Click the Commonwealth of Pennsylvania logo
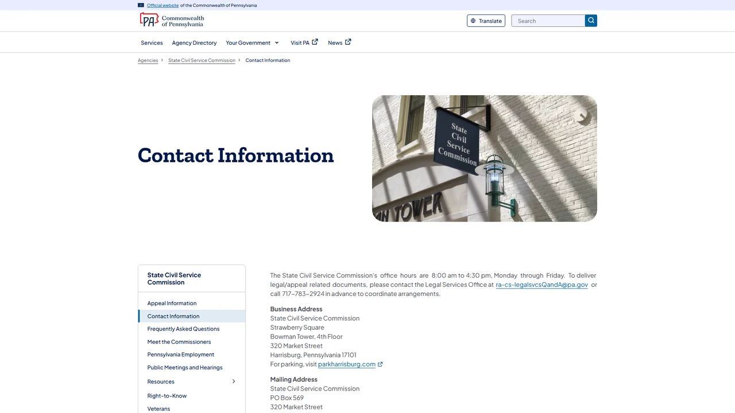This screenshot has height=413, width=735. point(172,21)
